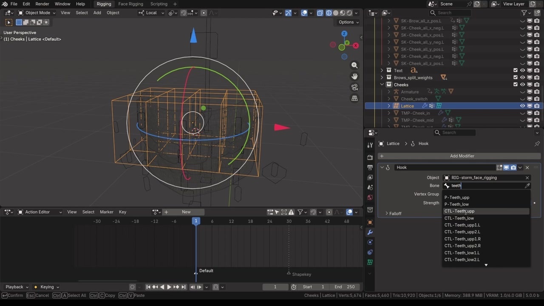
Task: Clear the RIG-storm_face_rigging object field
Action: click(527, 178)
